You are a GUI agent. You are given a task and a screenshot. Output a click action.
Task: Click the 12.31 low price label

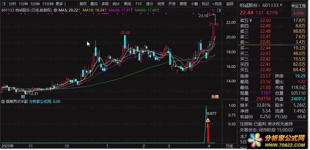click(33, 94)
